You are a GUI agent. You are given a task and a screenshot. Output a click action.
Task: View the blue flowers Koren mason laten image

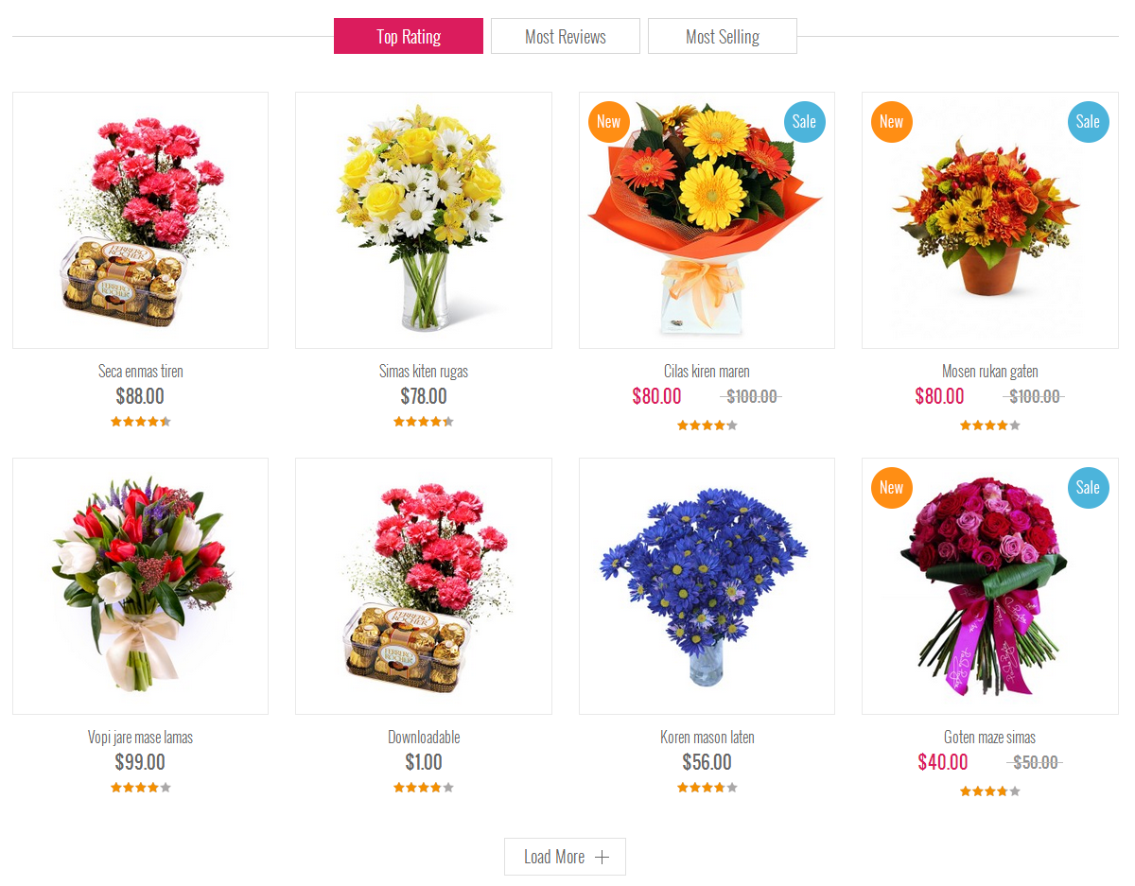click(x=707, y=586)
